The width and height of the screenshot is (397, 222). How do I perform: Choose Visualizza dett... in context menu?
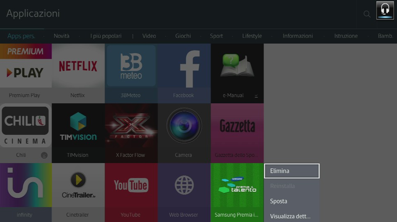point(292,216)
